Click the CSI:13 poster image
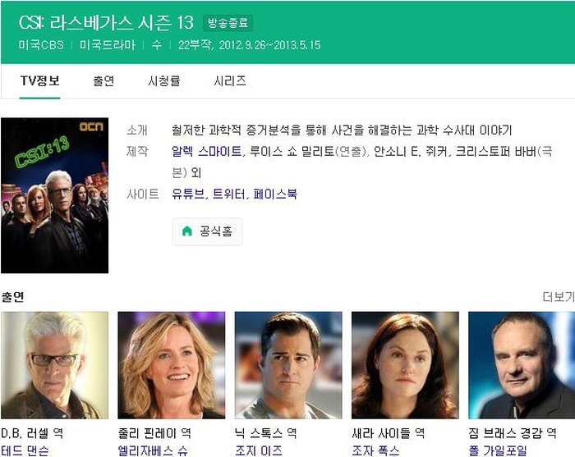The image size is (575, 457). point(55,195)
